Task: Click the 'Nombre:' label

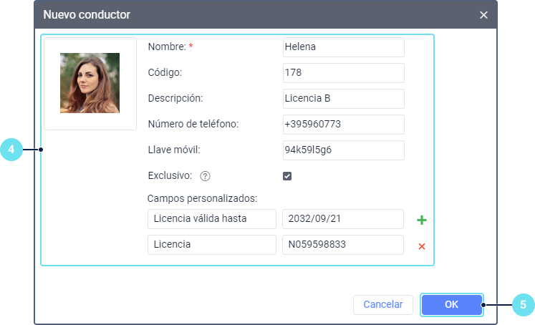Action: click(x=167, y=47)
